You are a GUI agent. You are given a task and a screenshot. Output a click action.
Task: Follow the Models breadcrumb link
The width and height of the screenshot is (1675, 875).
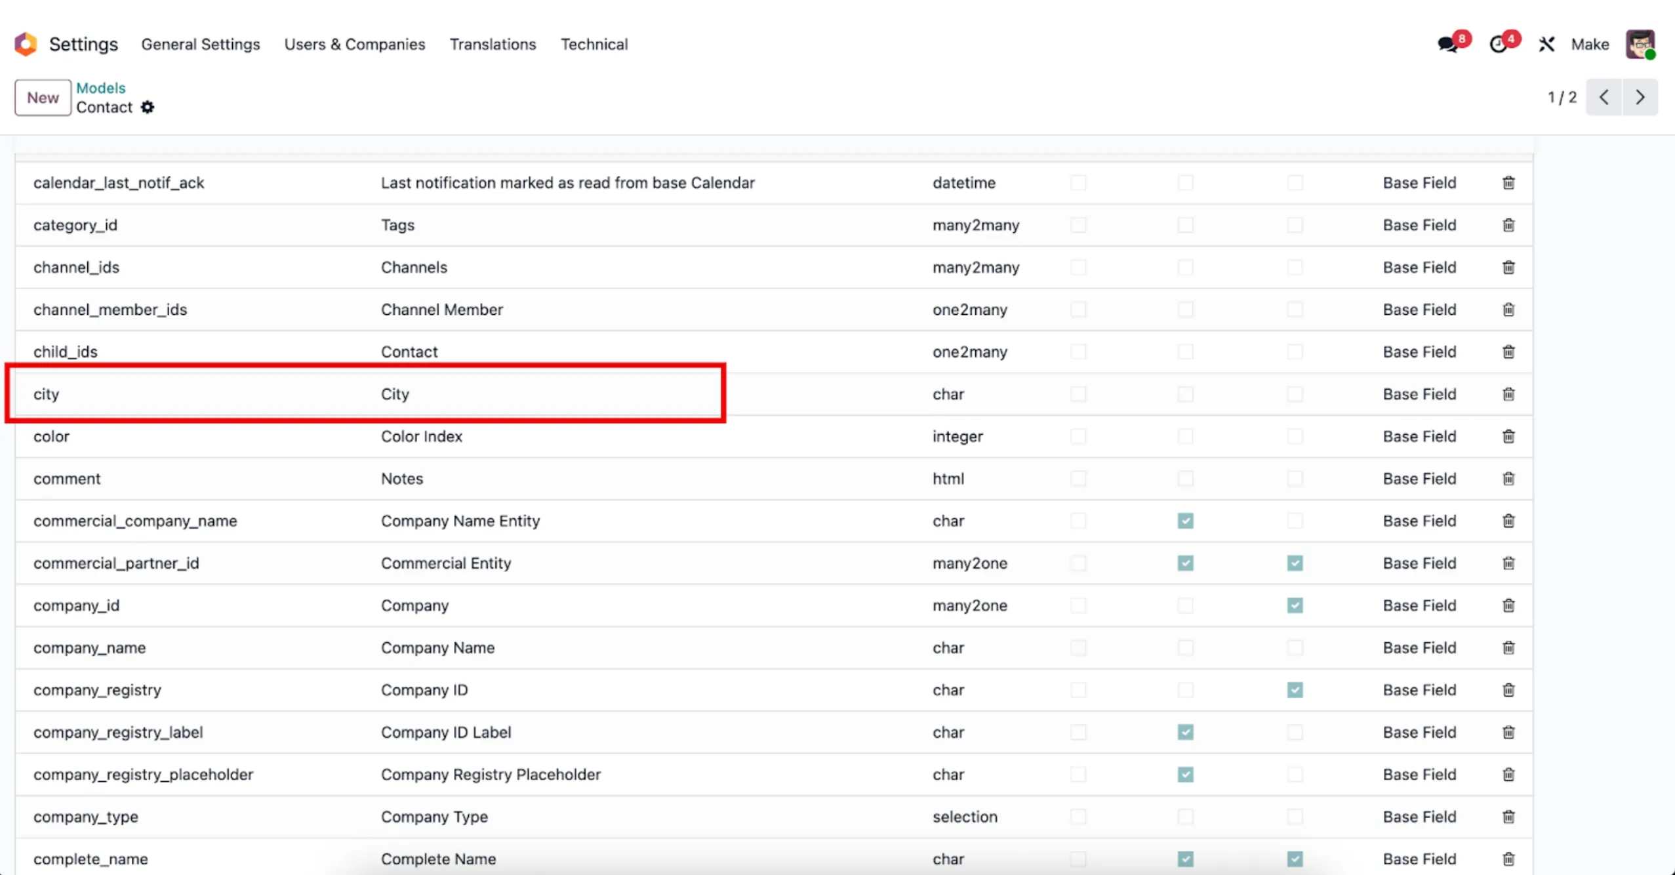pyautogui.click(x=100, y=88)
